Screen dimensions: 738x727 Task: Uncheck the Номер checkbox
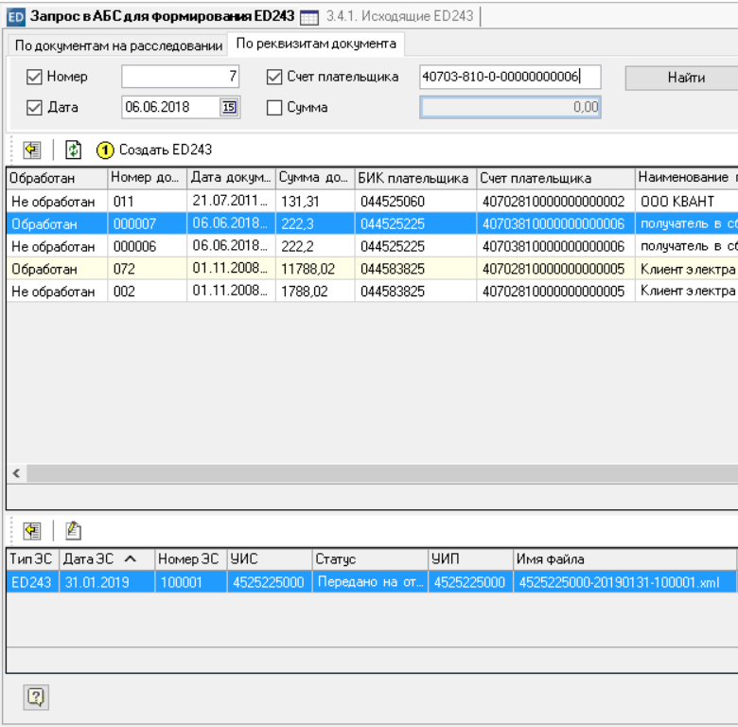pyautogui.click(x=35, y=78)
